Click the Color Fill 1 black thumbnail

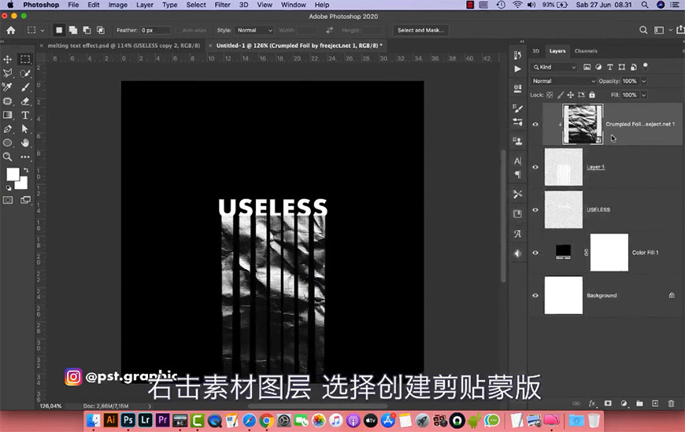point(563,252)
